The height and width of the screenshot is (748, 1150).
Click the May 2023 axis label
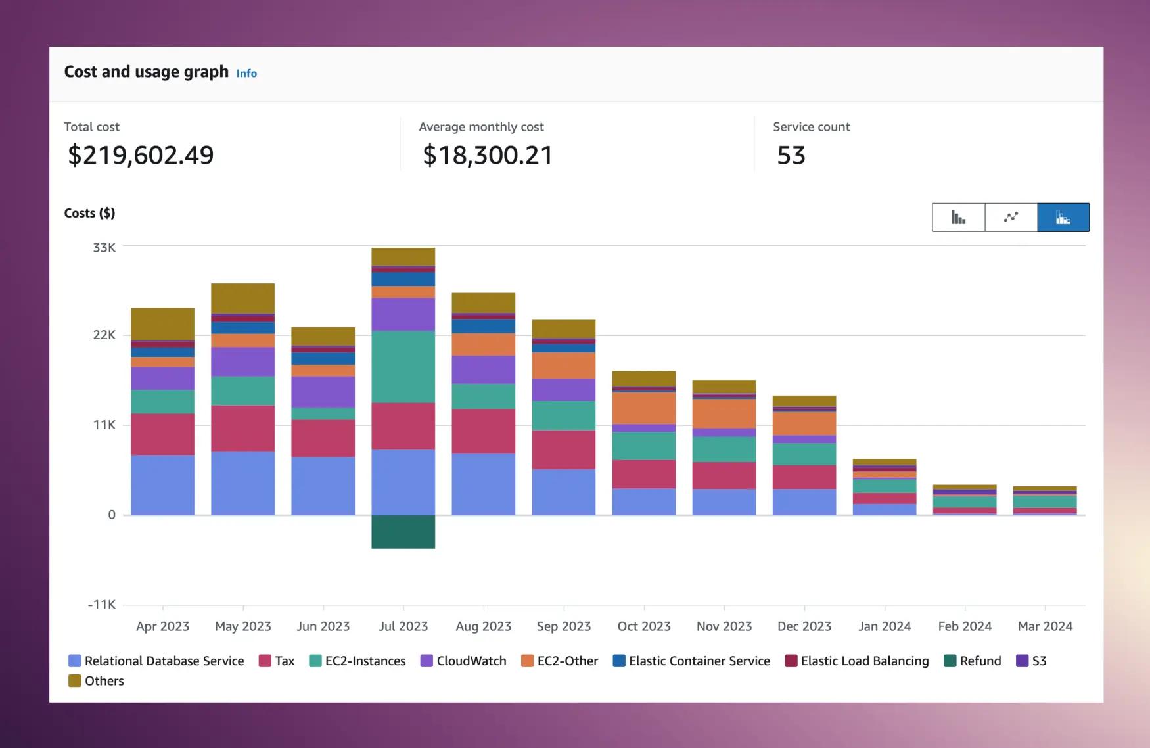(x=242, y=626)
